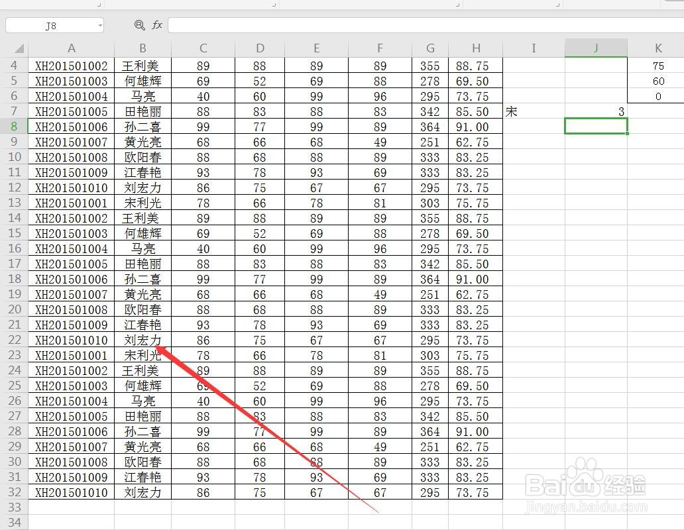Select row 32 header
This screenshot has width=684, height=530.
[14, 492]
